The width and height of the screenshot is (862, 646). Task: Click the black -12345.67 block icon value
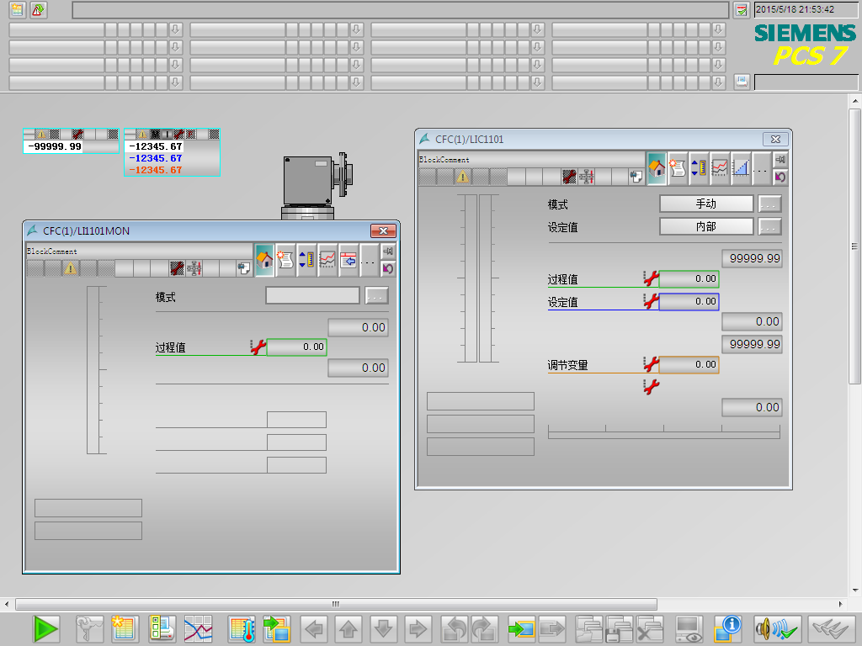[x=155, y=146]
